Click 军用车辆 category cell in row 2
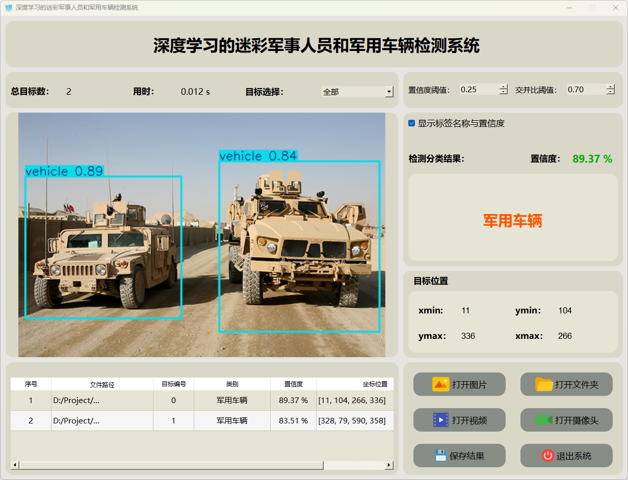Viewport: 628px width, 480px height. (x=232, y=421)
